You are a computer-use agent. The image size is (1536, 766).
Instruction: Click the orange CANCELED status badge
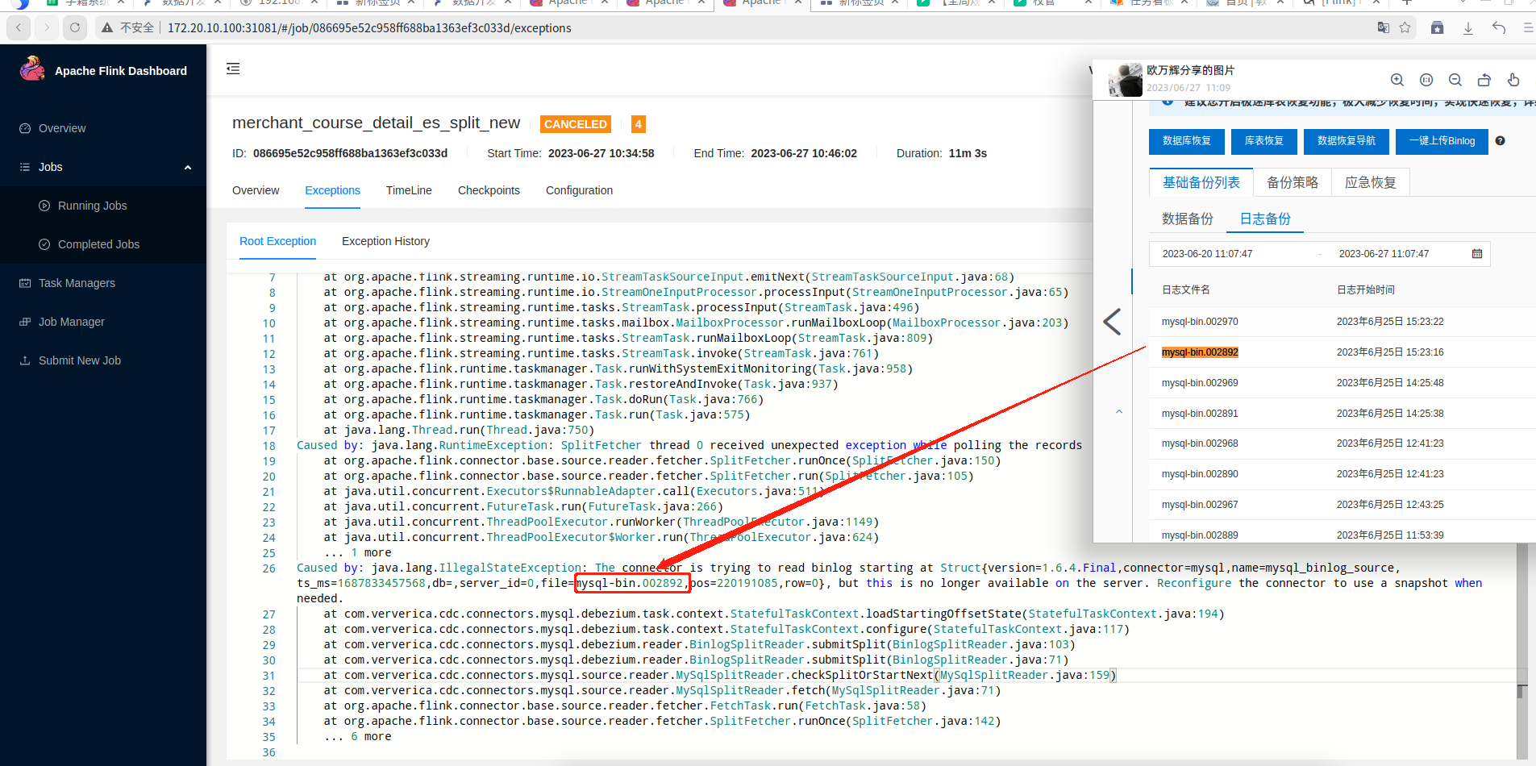576,124
